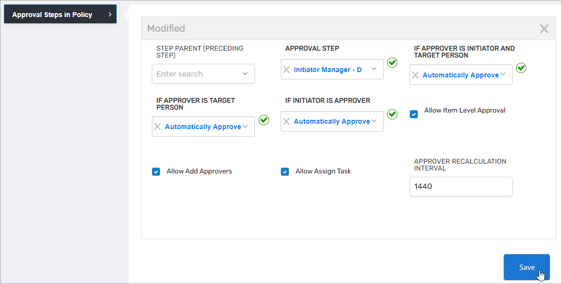Click the Save button

point(527,267)
